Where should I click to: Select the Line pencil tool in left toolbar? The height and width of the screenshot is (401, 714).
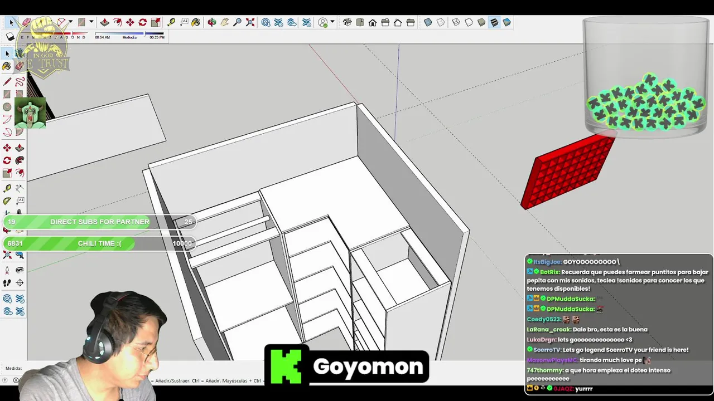tap(7, 82)
